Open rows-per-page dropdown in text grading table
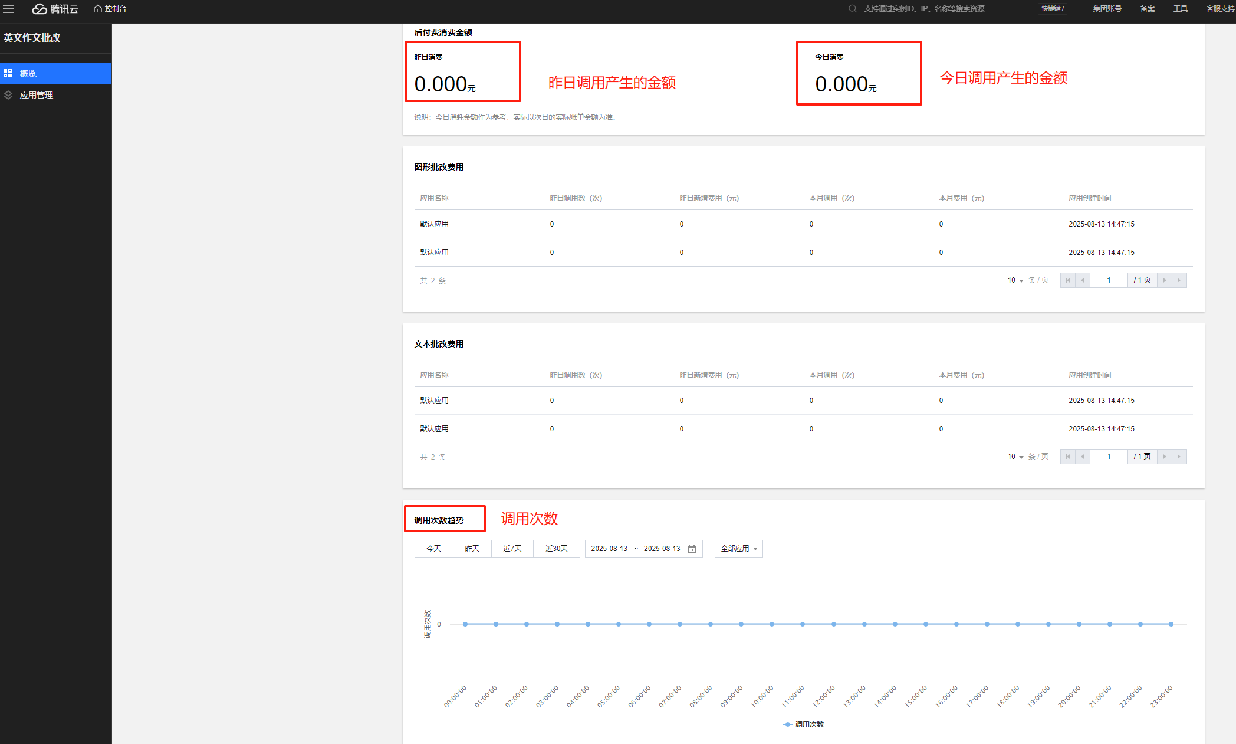Image resolution: width=1236 pixels, height=744 pixels. [1015, 457]
